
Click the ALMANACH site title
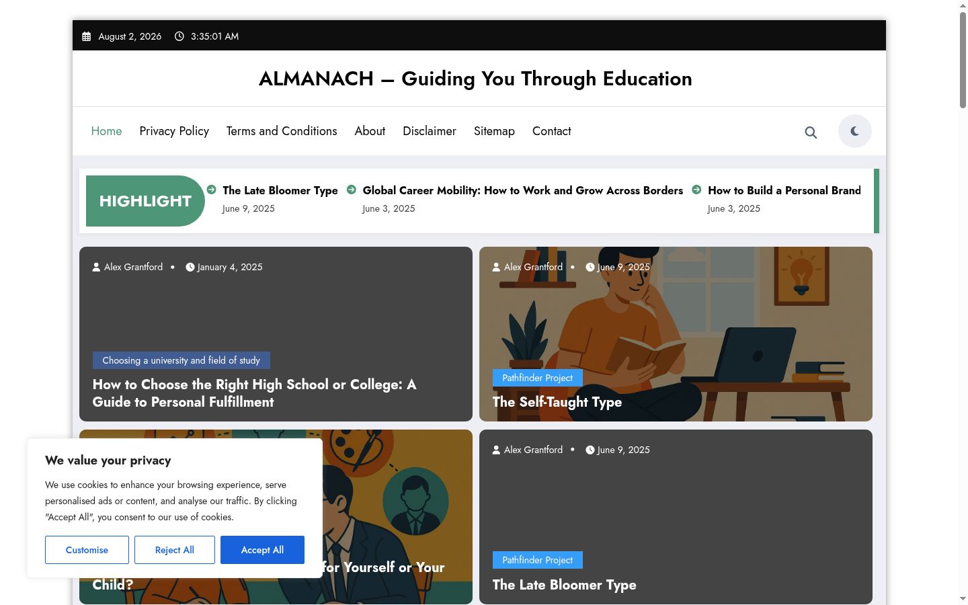[475, 79]
